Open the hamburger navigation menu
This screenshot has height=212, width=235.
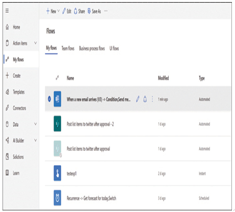(7, 11)
